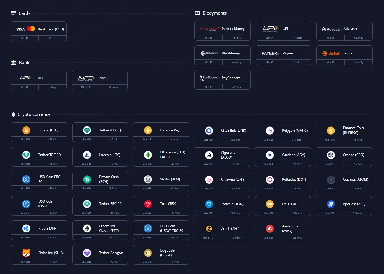384x274 pixels.
Task: Select Bank Card (USD) payment method
Action: click(39, 31)
